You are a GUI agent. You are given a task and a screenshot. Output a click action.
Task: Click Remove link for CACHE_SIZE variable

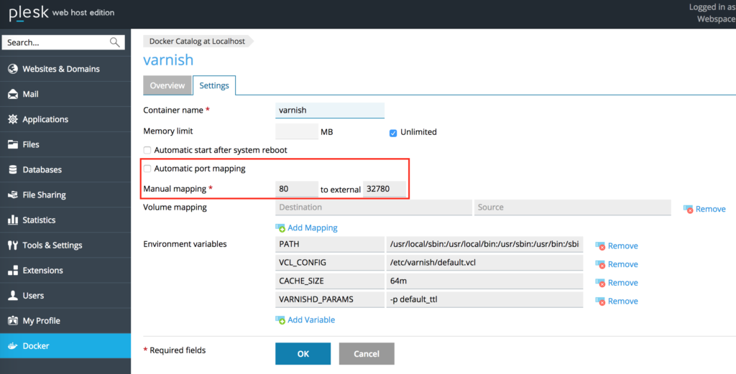[x=623, y=283]
